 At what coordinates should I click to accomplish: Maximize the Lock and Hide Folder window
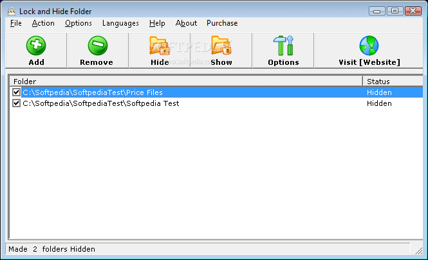[395, 10]
